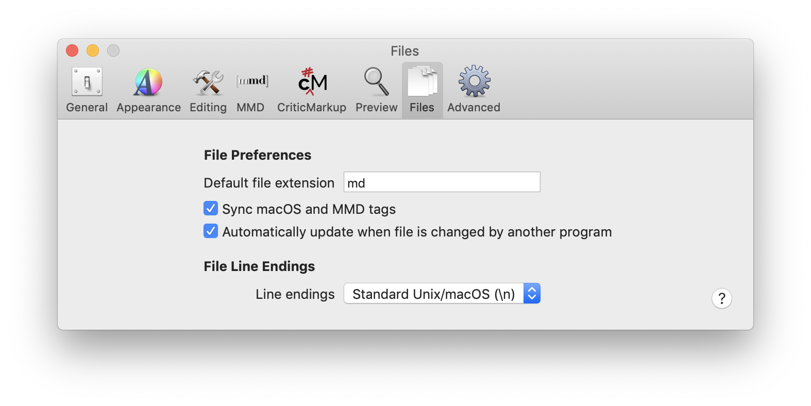This screenshot has height=406, width=811.
Task: Open the CriticMarkup #cM icon
Action: click(x=312, y=82)
